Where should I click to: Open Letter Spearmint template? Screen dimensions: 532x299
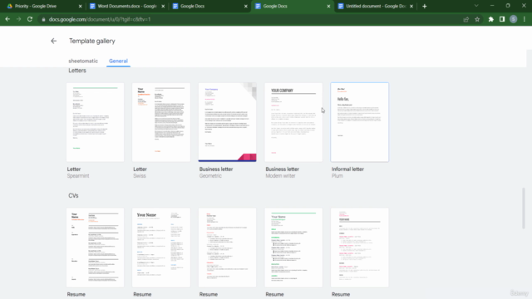(96, 122)
